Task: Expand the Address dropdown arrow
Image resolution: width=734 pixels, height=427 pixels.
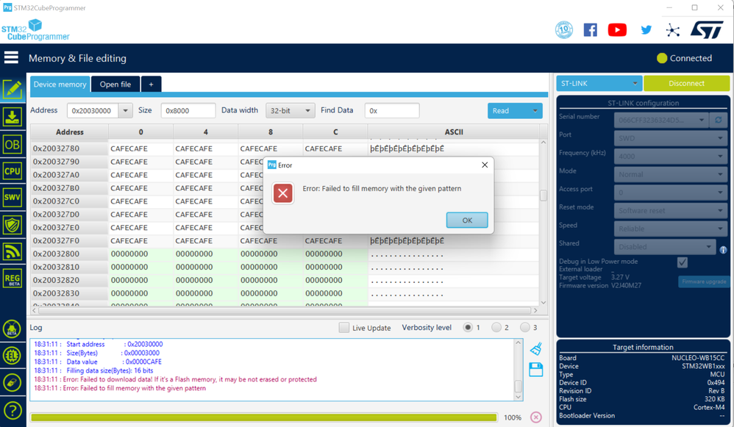Action: [x=126, y=111]
